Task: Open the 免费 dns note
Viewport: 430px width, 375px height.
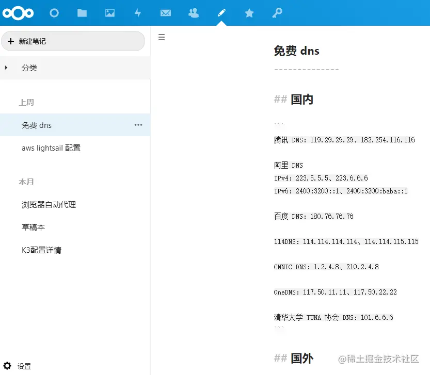Action: 75,125
